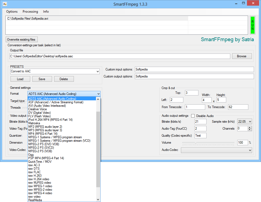The height and width of the screenshot is (202, 261).
Task: Click the Quality codec-specific field
Action: click(x=200, y=136)
